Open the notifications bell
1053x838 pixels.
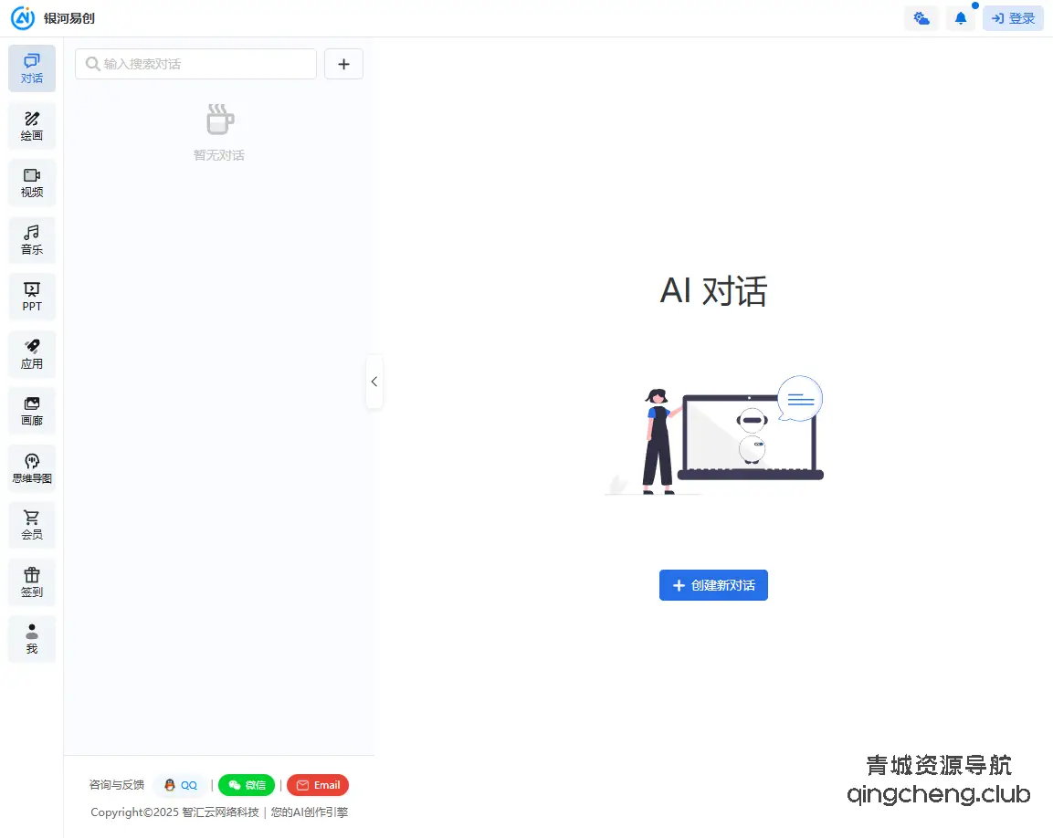pos(961,17)
